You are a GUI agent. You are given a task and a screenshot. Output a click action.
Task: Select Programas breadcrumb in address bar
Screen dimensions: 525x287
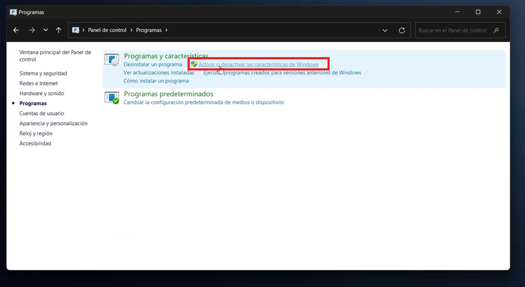pos(149,30)
